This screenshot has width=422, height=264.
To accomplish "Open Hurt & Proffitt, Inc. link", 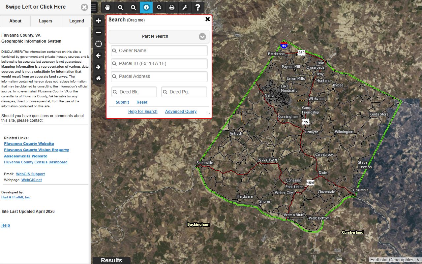I will click(16, 197).
